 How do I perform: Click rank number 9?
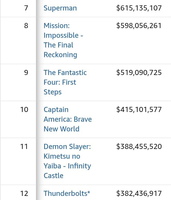26,72
